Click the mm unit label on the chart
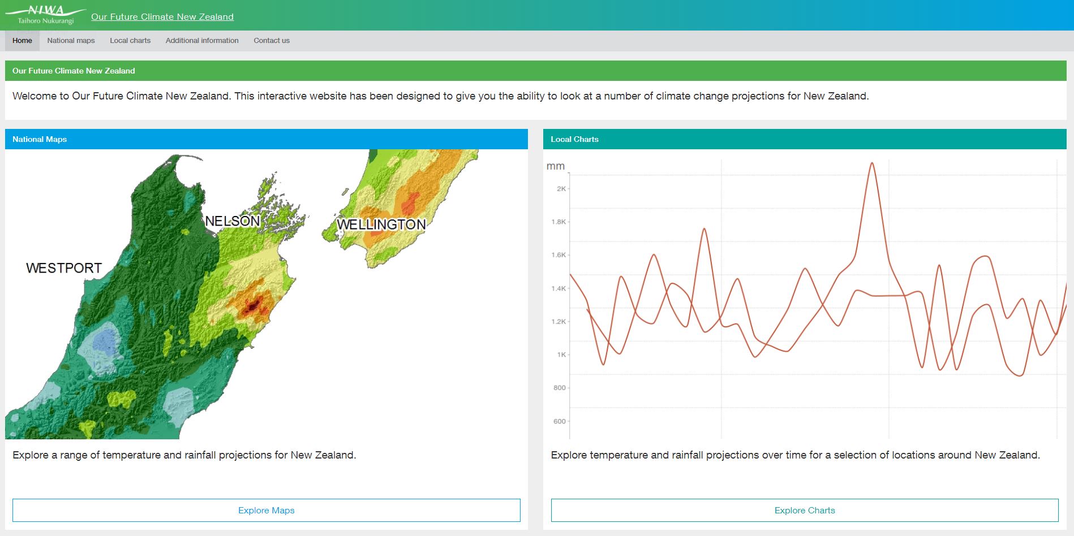This screenshot has height=536, width=1074. click(x=555, y=166)
